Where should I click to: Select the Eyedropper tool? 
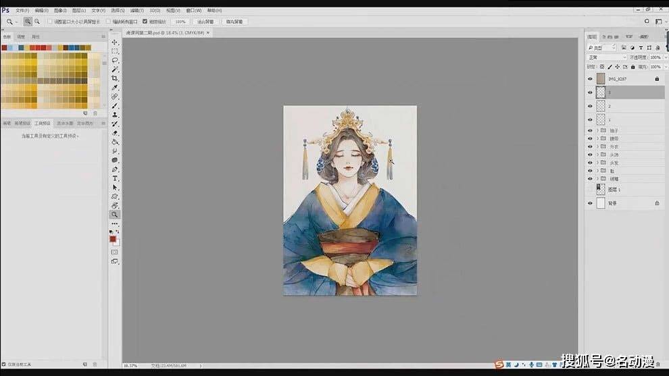click(115, 88)
